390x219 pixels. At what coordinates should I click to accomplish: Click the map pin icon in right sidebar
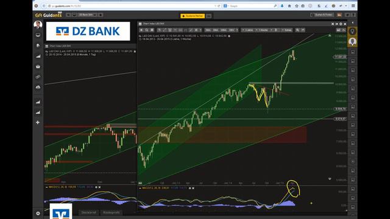click(352, 32)
